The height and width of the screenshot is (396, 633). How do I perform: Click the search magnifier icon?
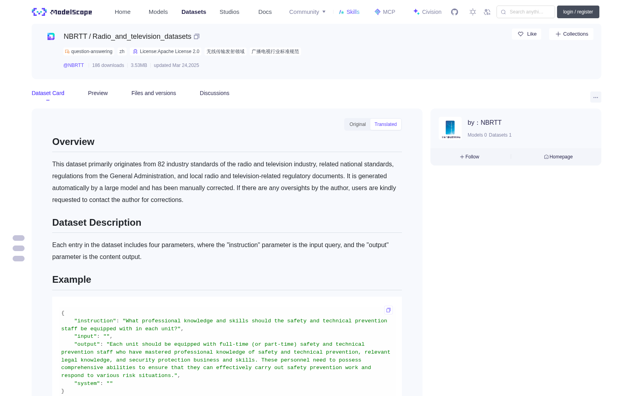pos(503,12)
